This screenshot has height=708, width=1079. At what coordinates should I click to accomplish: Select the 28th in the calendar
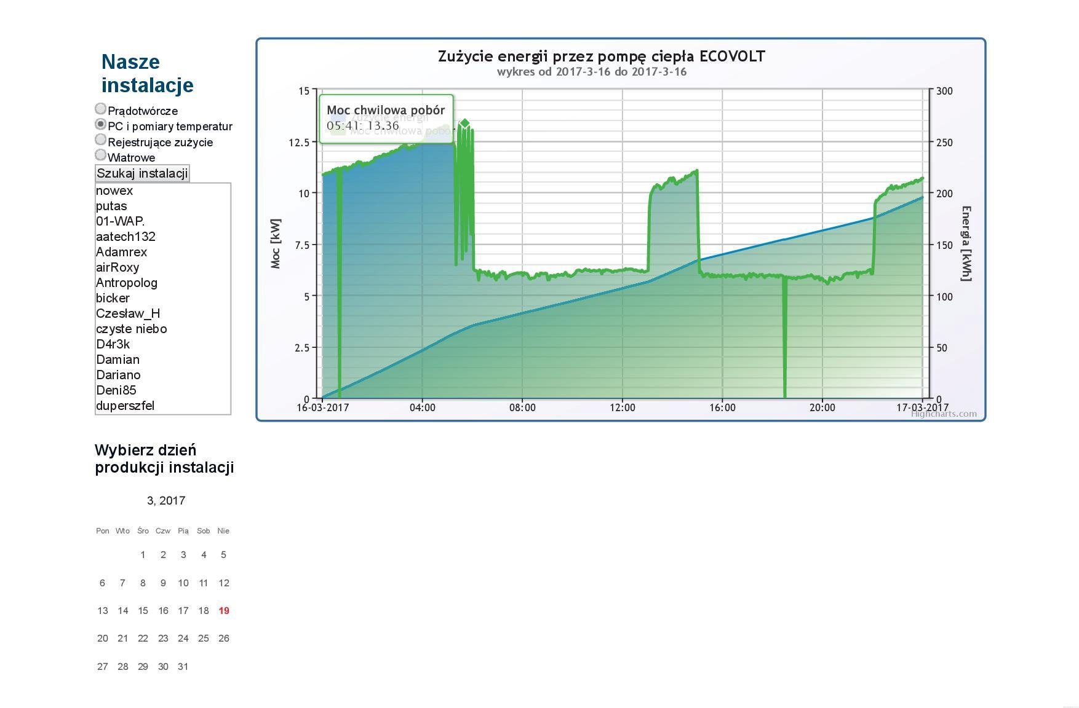coord(123,667)
